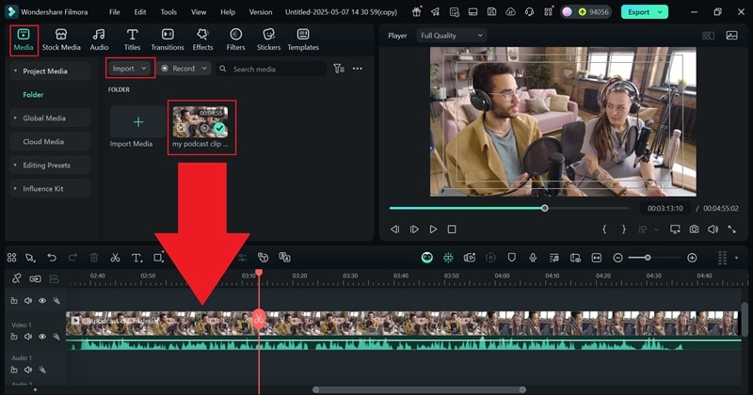Open Cloud Media
Viewport: 753px width, 395px height.
(50, 142)
